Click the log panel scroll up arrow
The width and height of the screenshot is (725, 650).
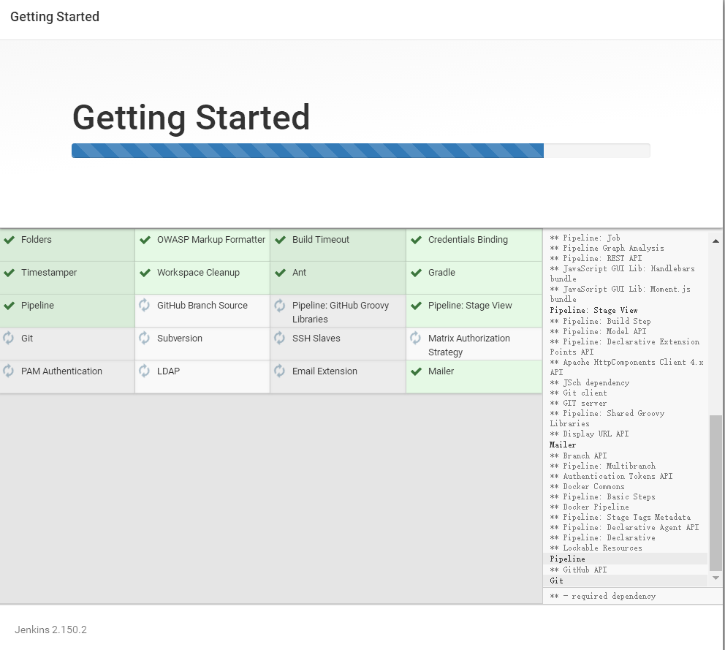(715, 241)
